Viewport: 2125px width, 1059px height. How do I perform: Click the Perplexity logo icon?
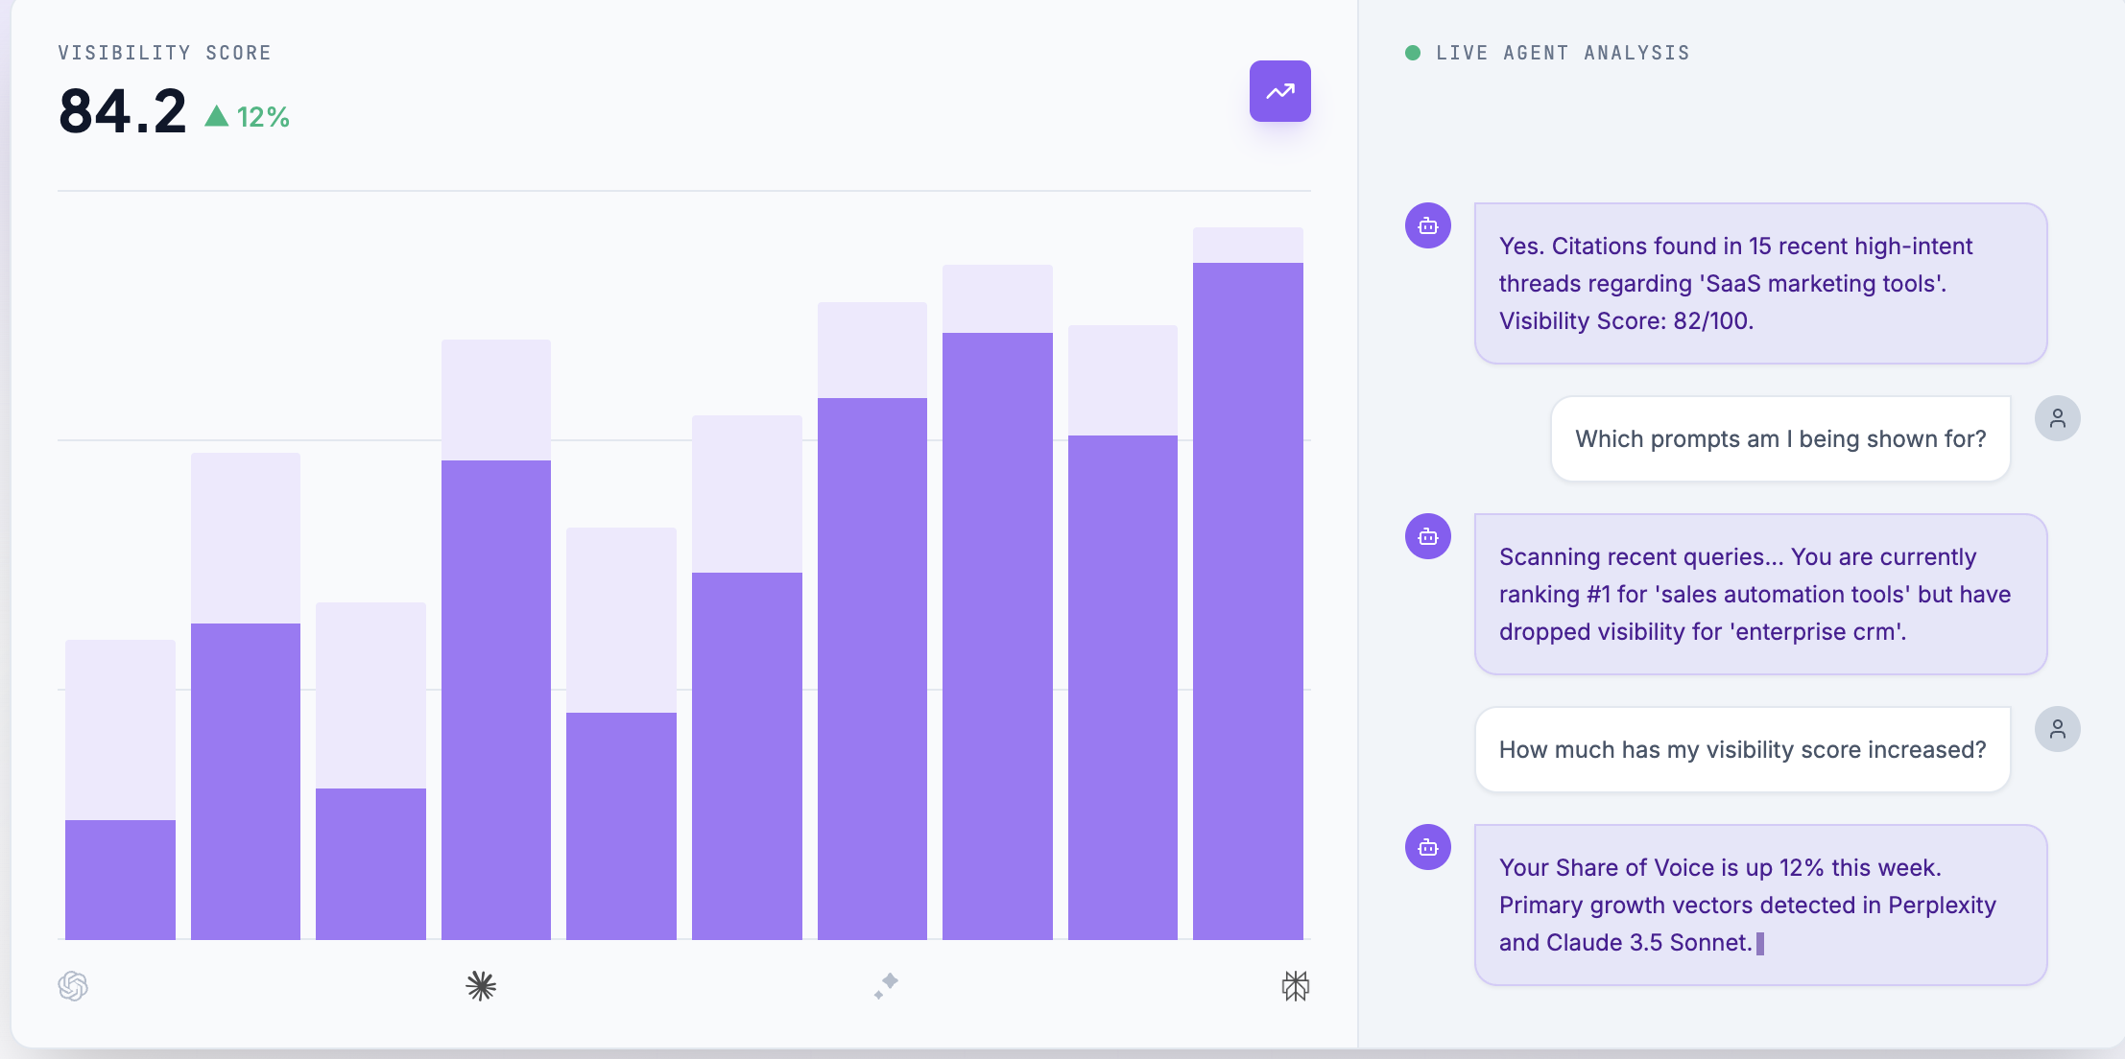1295,985
